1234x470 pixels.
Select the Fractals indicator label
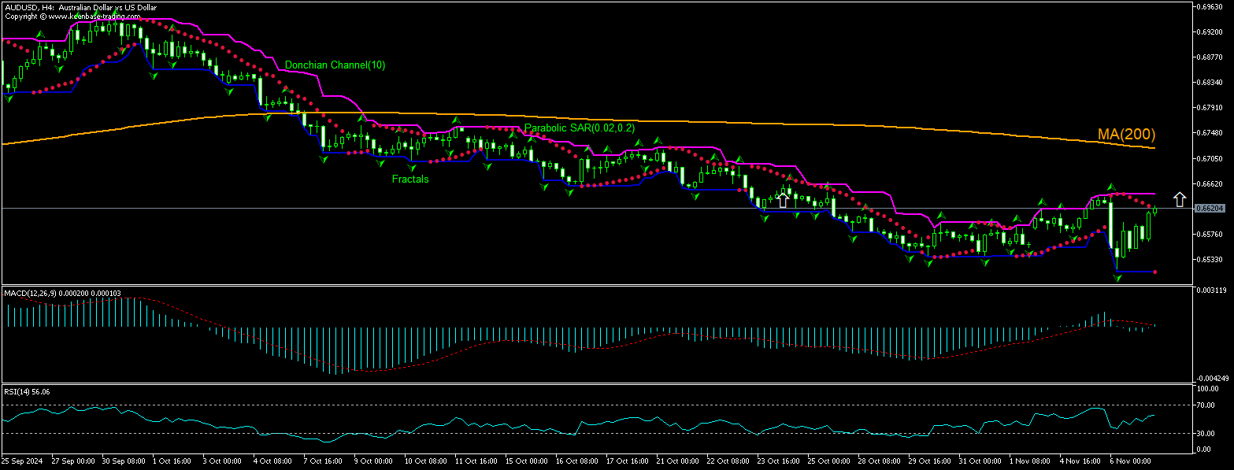click(410, 179)
